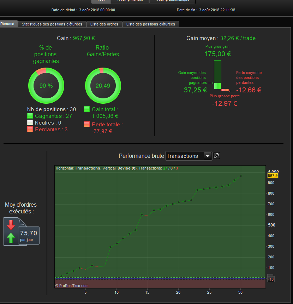
Task: Click the Perdantes : 3 label
Action: [x=51, y=130]
